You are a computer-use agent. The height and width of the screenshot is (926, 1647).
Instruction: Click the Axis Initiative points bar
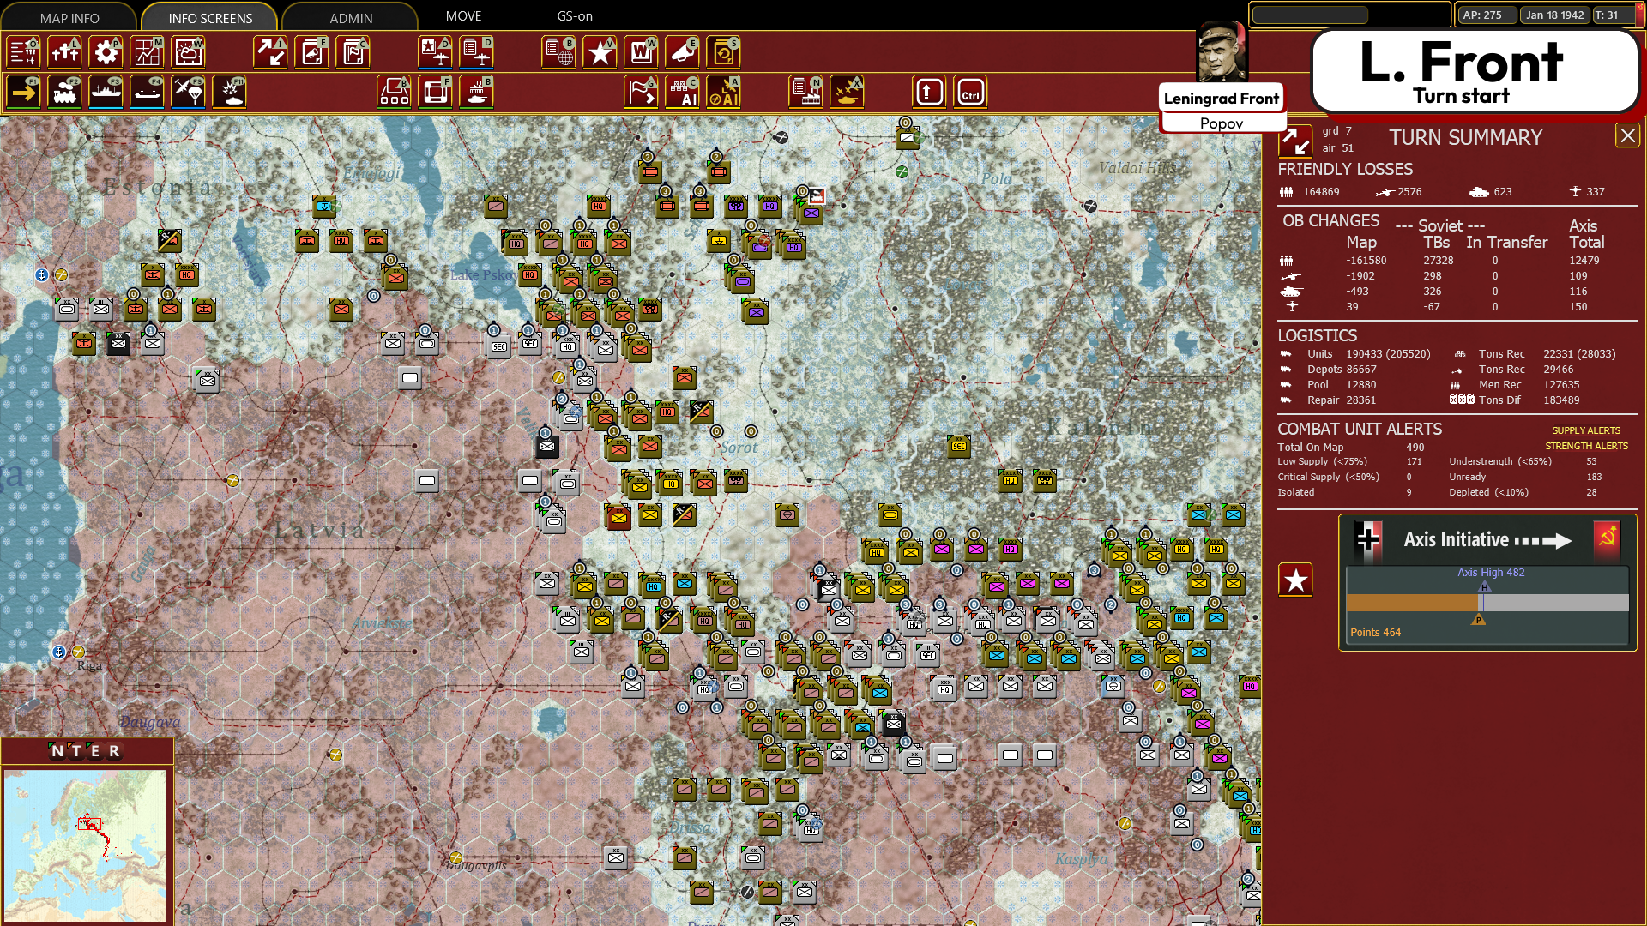[1487, 603]
